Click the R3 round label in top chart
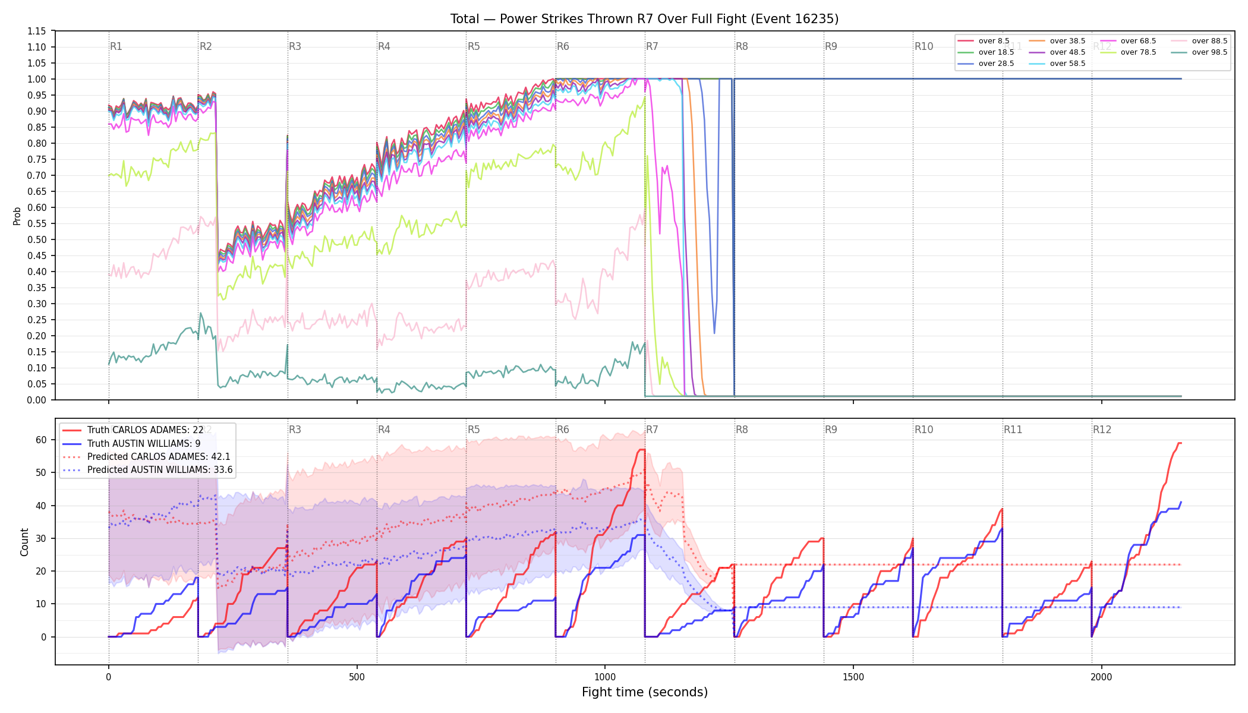Viewport: 1248px width, 713px height. 295,46
